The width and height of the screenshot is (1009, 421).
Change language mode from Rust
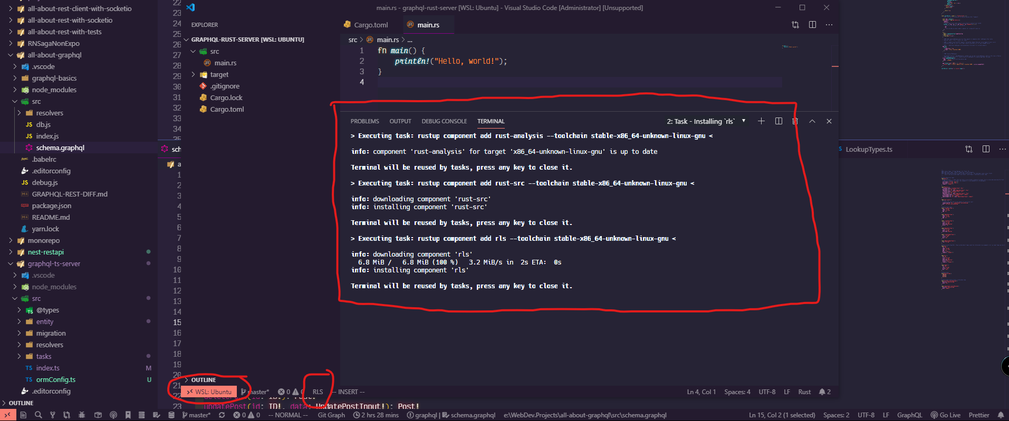pyautogui.click(x=804, y=392)
